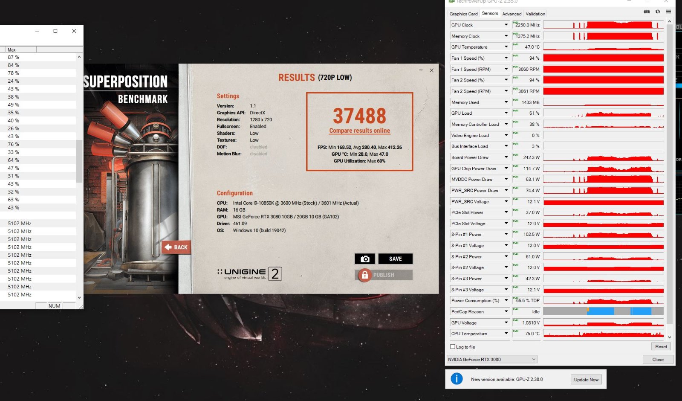Open the 8-Pin #1 Power dropdown
Image resolution: width=682 pixels, height=401 pixels.
click(506, 234)
